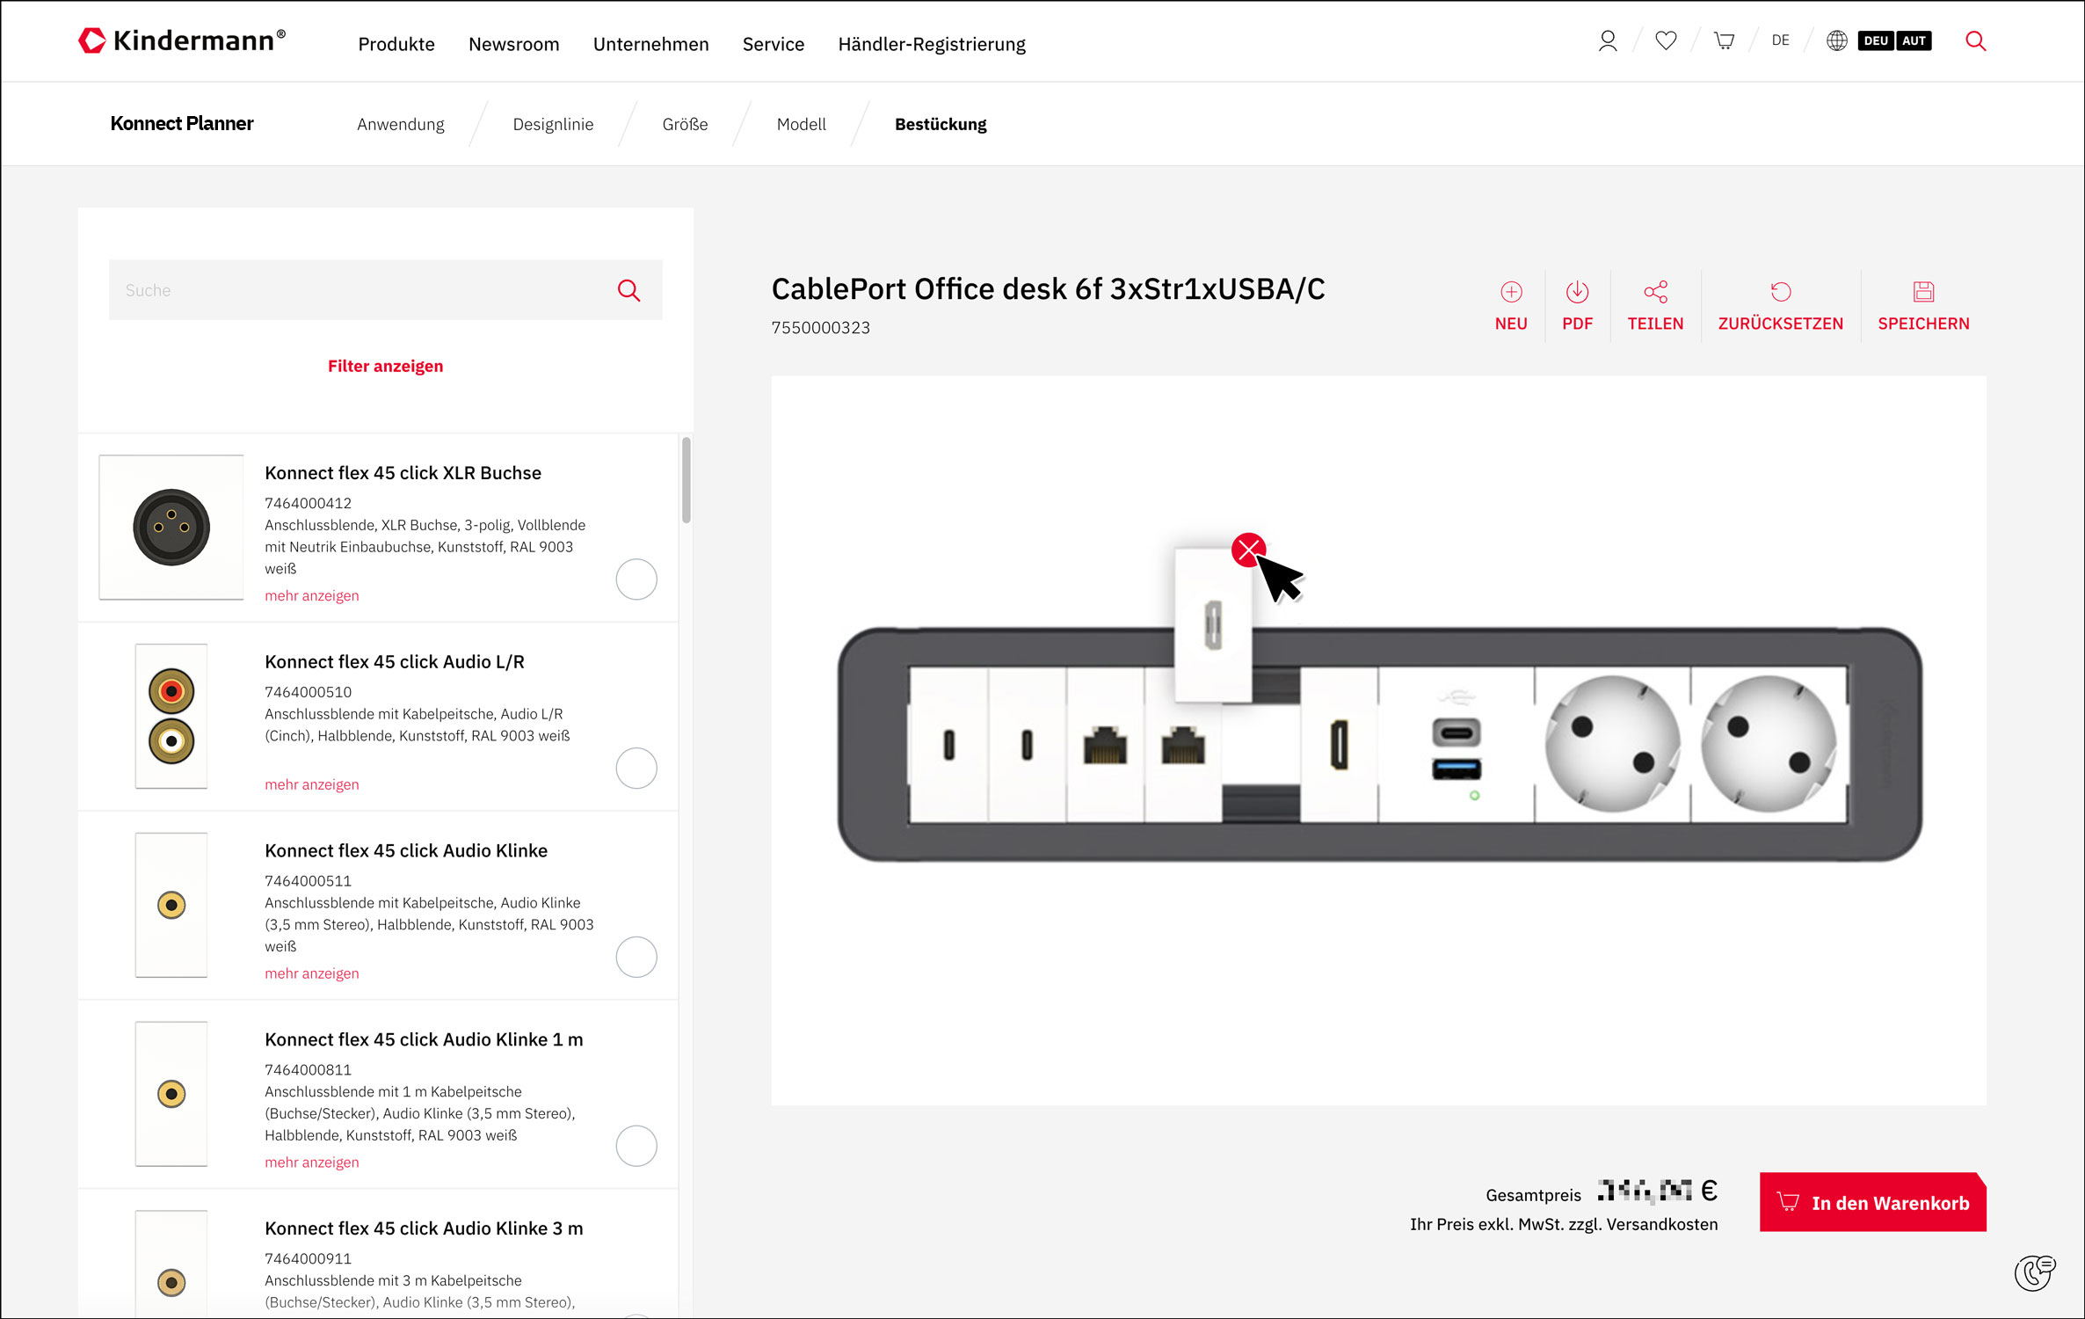This screenshot has height=1319, width=2085.
Task: Open the DE language selector
Action: tap(1780, 40)
